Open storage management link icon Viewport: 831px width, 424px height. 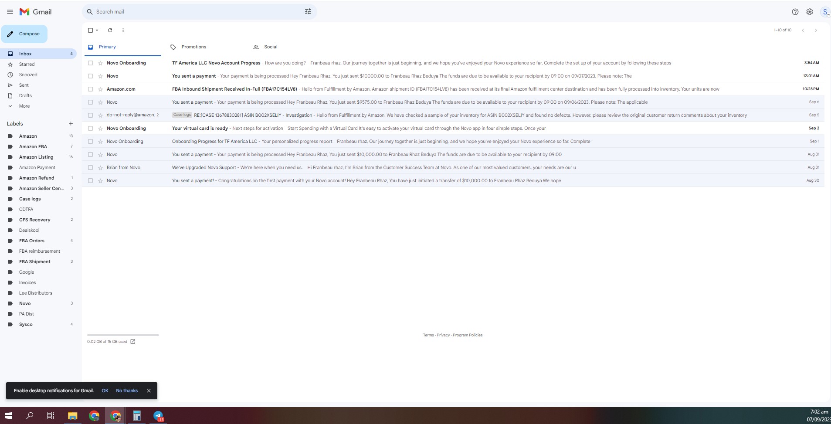click(133, 342)
